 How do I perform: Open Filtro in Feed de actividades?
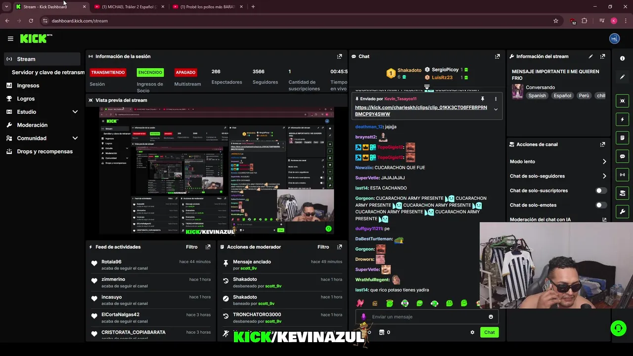[x=191, y=247]
